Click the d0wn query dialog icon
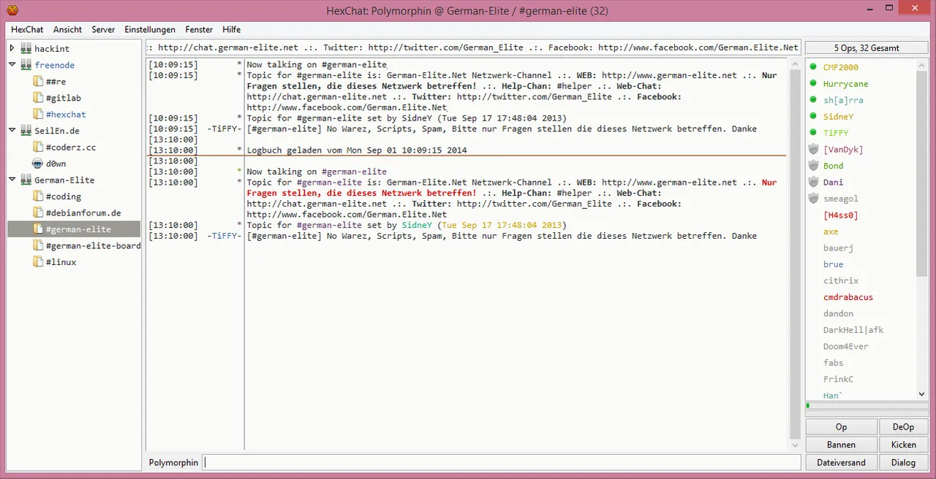 pyautogui.click(x=38, y=164)
